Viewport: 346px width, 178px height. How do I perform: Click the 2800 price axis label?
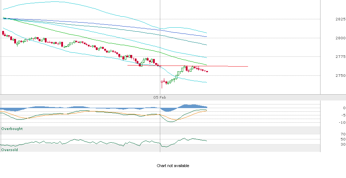340,38
